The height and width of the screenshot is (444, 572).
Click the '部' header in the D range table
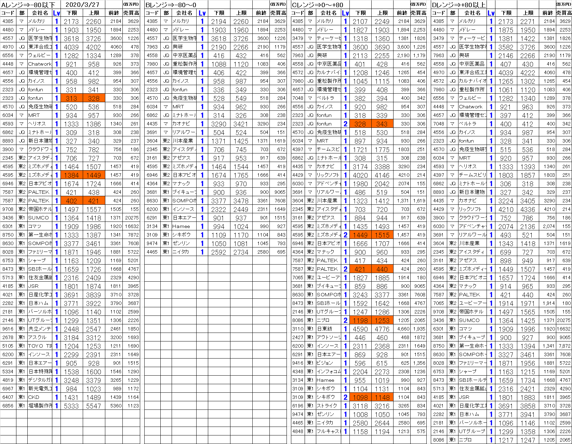453,13
